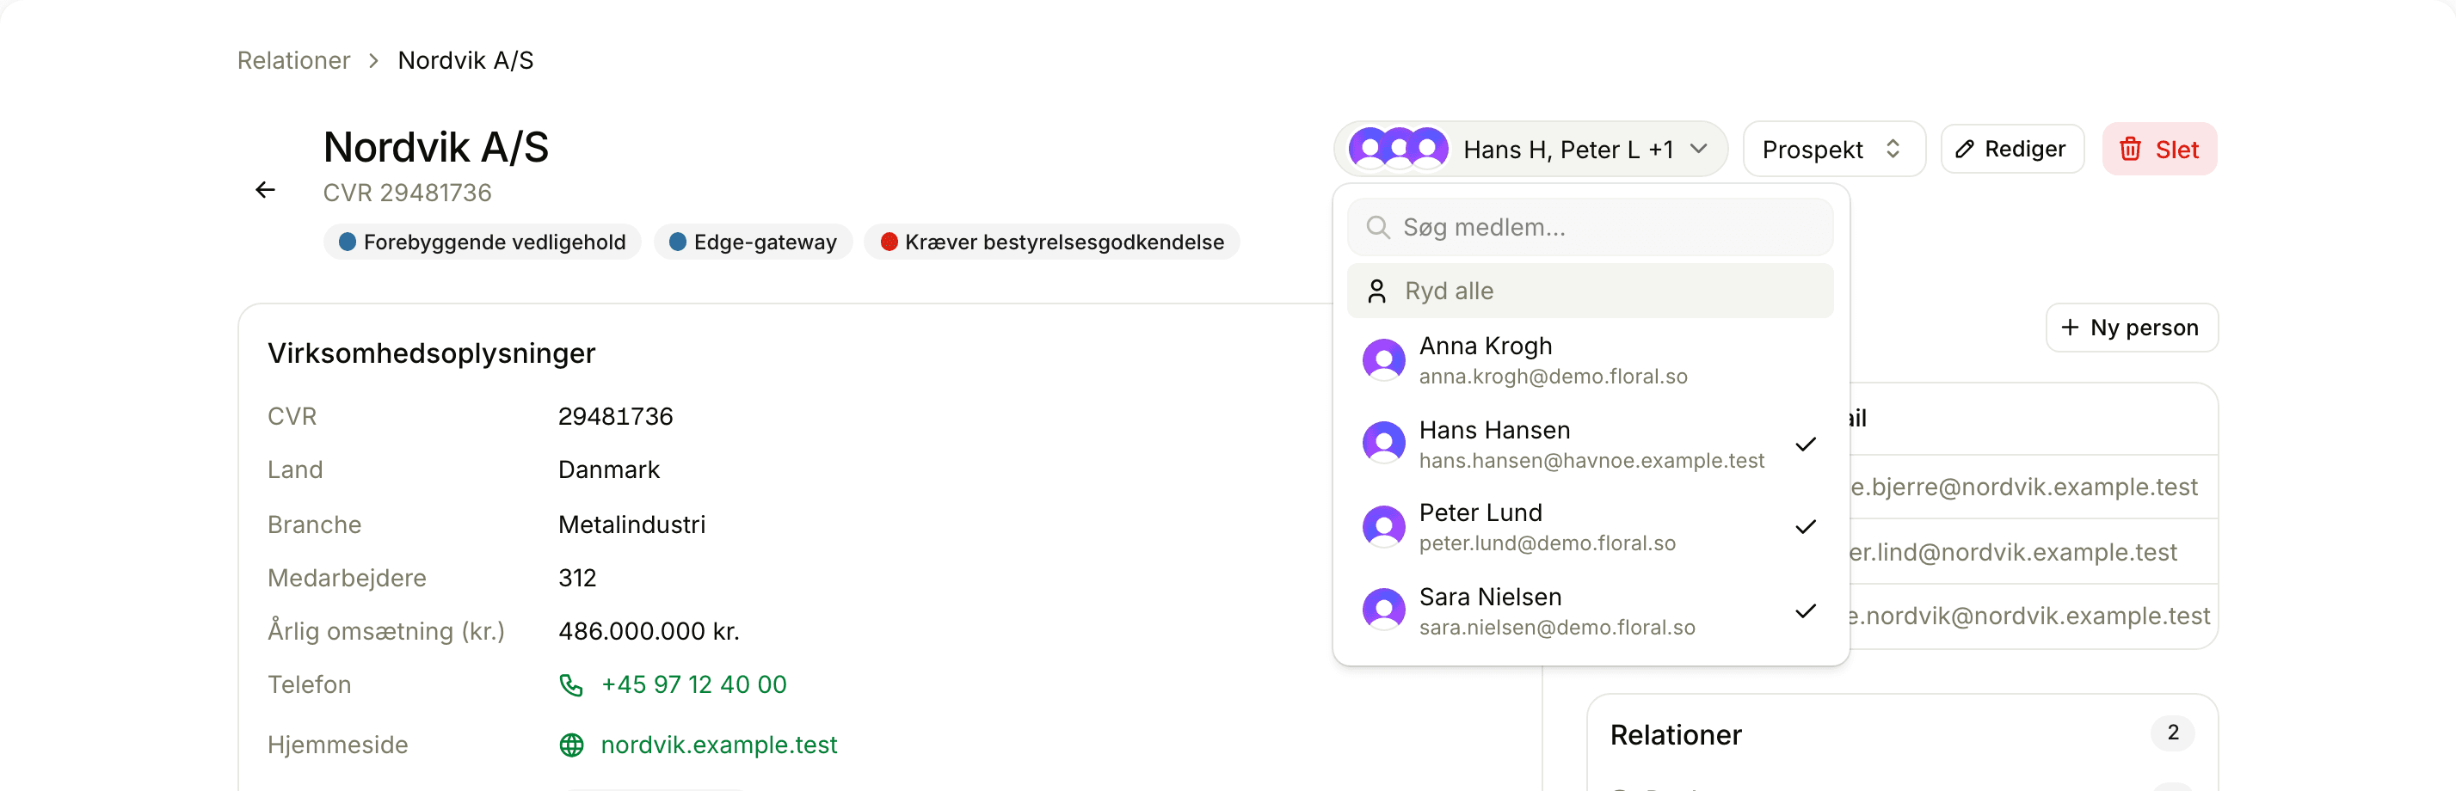This screenshot has width=2456, height=791.
Task: Click the plus icon on Ny person
Action: point(2070,328)
